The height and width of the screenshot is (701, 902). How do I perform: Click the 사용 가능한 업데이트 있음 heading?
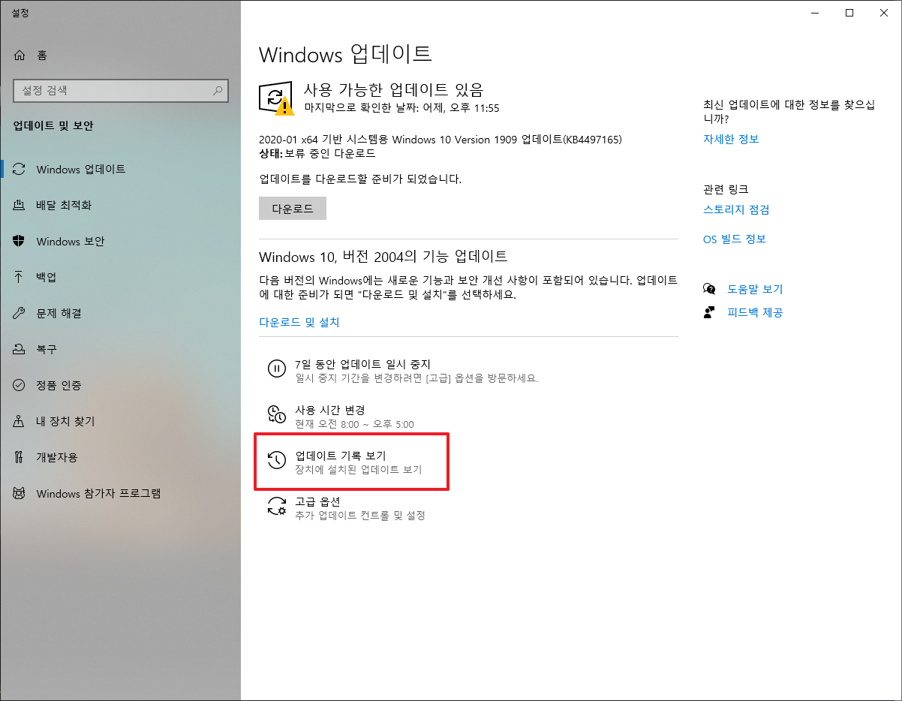tap(394, 89)
